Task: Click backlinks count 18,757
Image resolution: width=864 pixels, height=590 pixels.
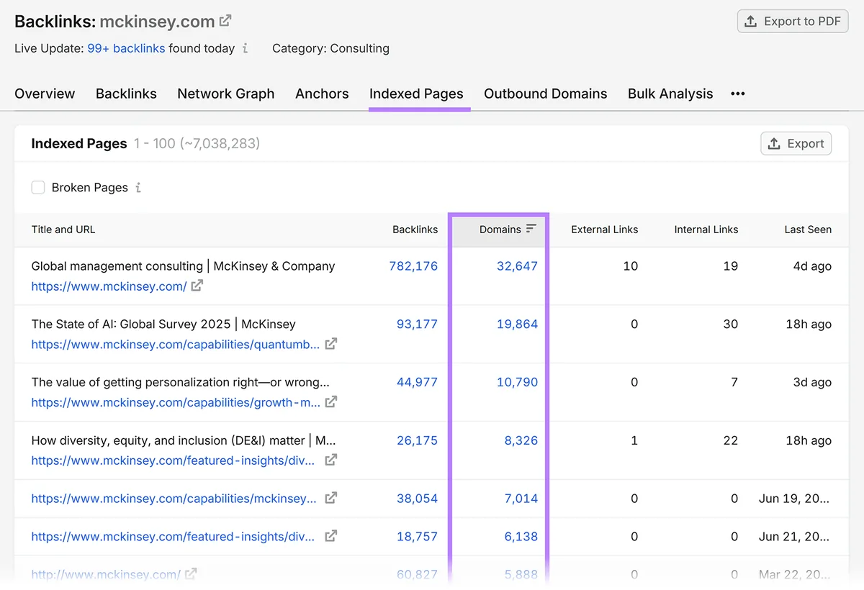Action: 417,536
